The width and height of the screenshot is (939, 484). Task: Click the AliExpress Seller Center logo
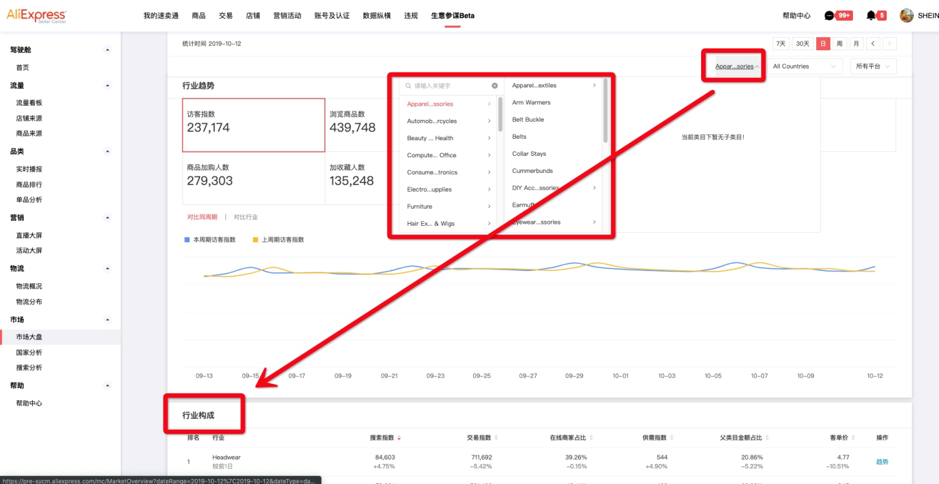tap(37, 16)
